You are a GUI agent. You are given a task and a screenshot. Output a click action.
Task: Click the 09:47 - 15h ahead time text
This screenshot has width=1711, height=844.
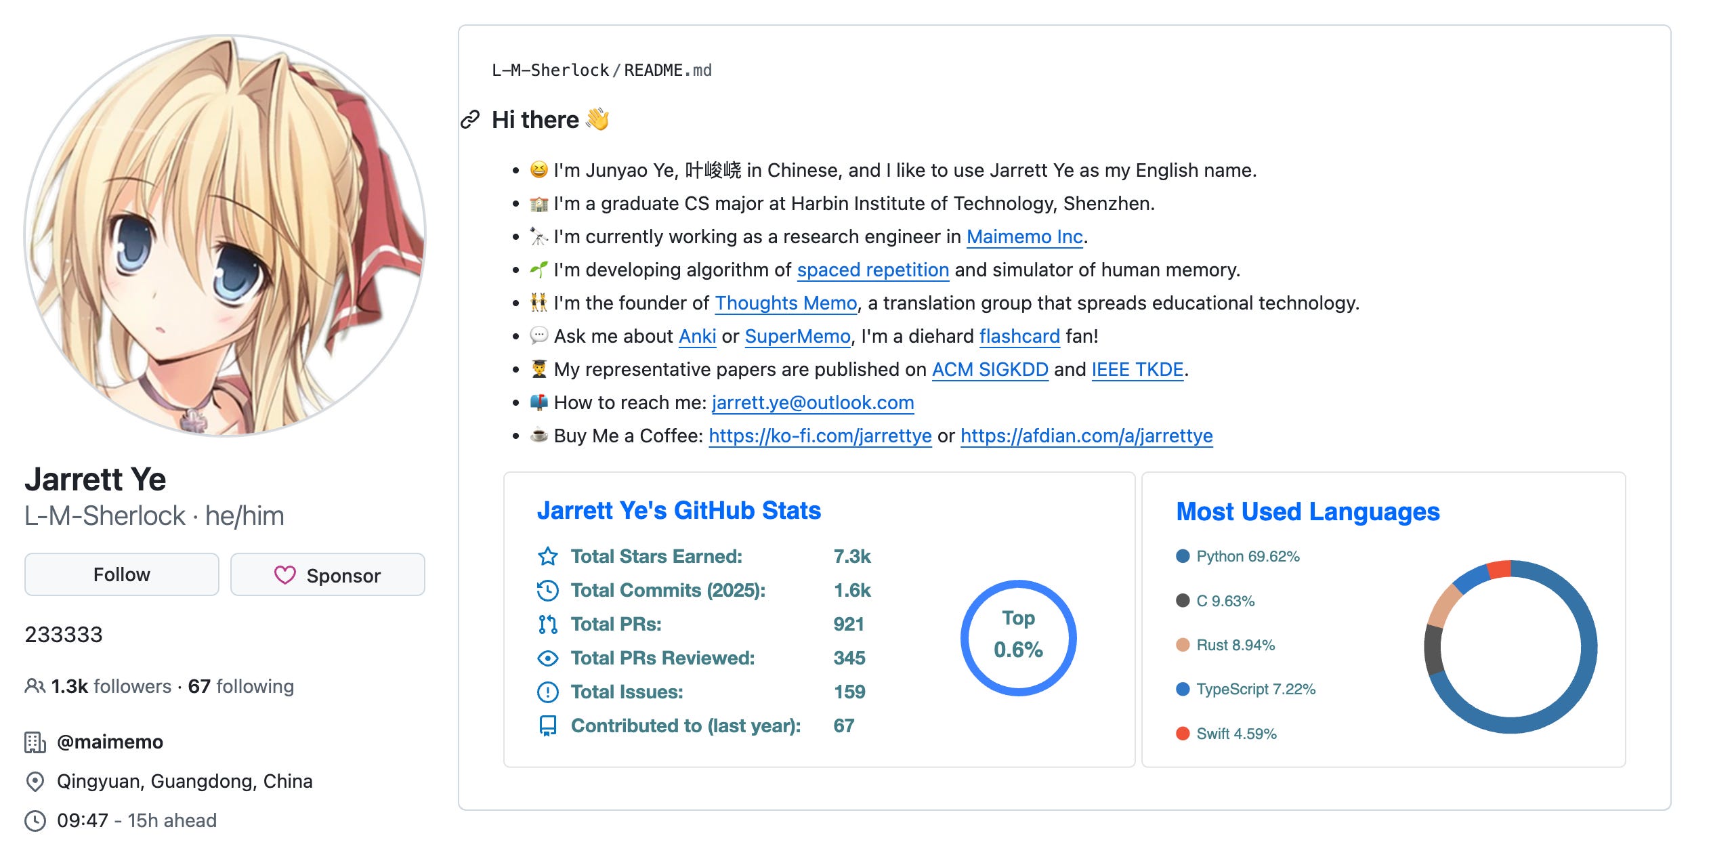pos(137,821)
